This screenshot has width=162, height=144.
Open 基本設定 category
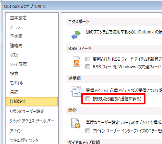(x=32, y=18)
